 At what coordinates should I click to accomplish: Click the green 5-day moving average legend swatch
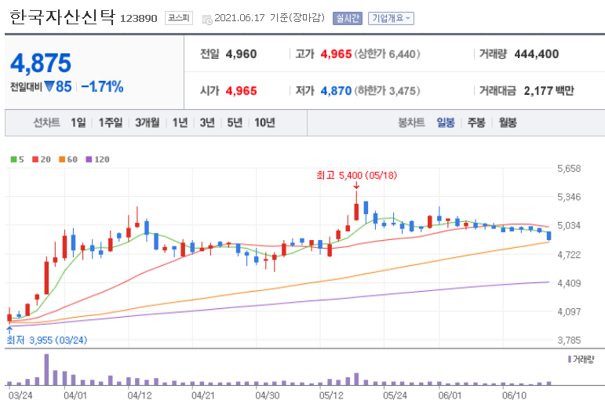click(x=13, y=159)
